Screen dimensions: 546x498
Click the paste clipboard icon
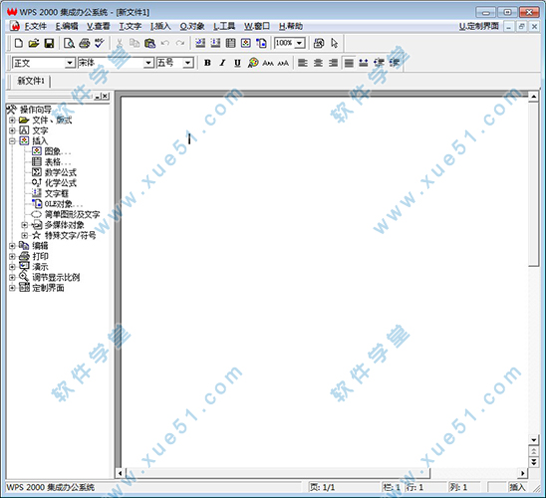[149, 43]
